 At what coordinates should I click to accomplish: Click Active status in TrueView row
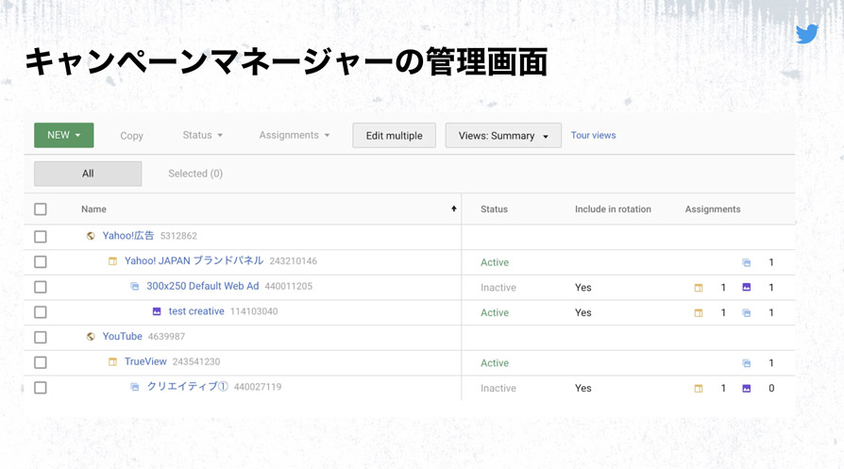pyautogui.click(x=495, y=363)
